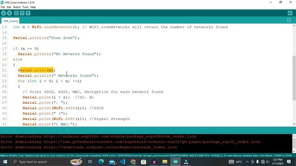Click the "Scan done" println line
This screenshot has width=296, height=166.
[46, 38]
